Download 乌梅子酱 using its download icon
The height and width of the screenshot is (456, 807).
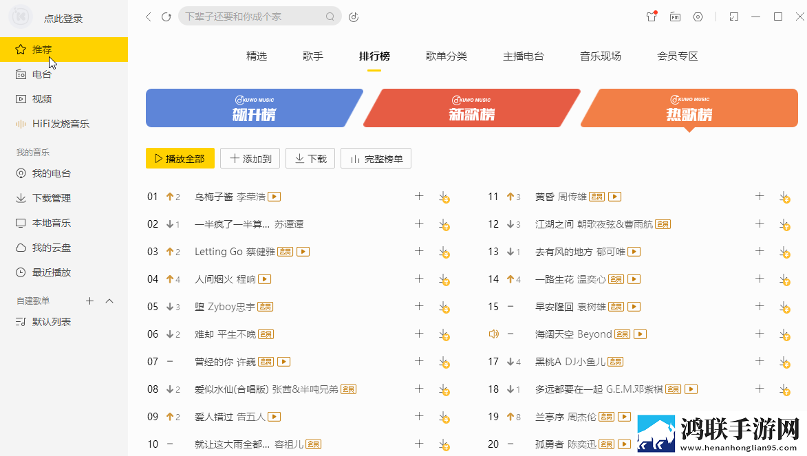coord(444,197)
